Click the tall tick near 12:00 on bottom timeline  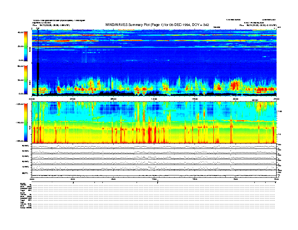click(x=158, y=182)
